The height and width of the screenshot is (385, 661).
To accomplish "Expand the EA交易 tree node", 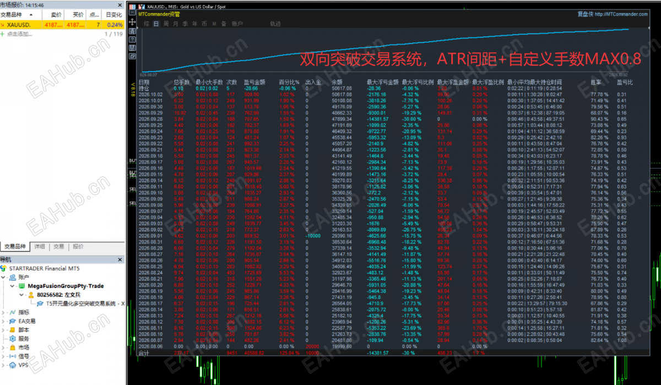I will [x=3, y=321].
